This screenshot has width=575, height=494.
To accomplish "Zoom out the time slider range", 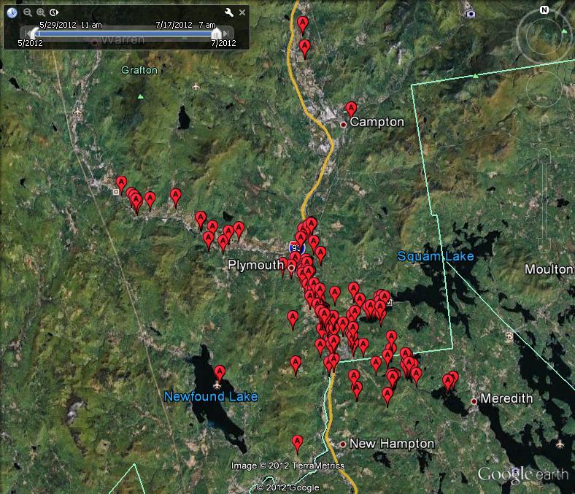I will pyautogui.click(x=27, y=12).
